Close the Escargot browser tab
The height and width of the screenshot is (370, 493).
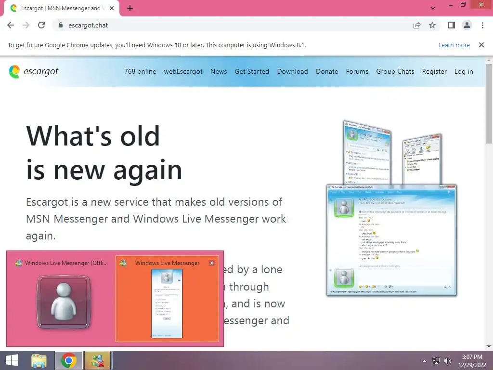pyautogui.click(x=112, y=8)
